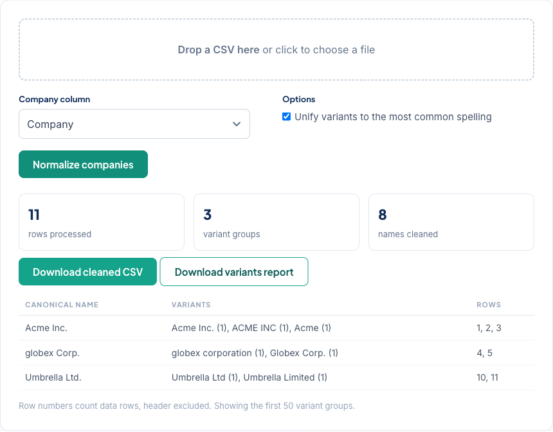Click rows value 4, 5

[x=485, y=353]
